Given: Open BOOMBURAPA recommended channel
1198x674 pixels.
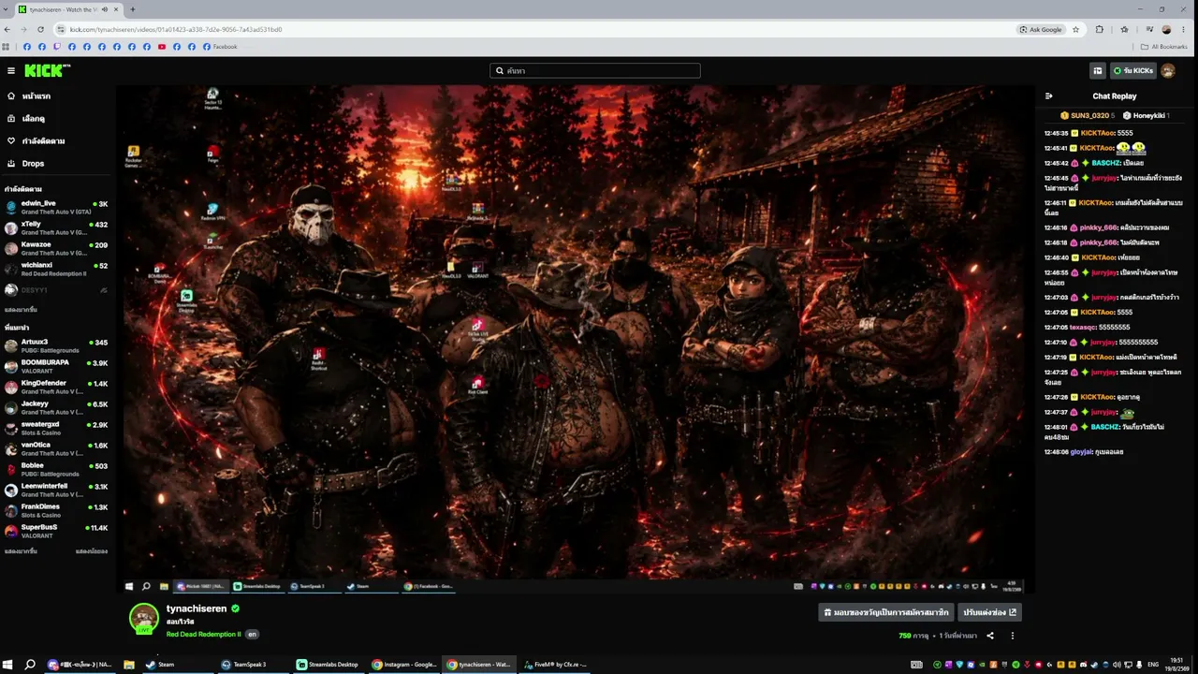Looking at the screenshot, I should click(x=56, y=366).
